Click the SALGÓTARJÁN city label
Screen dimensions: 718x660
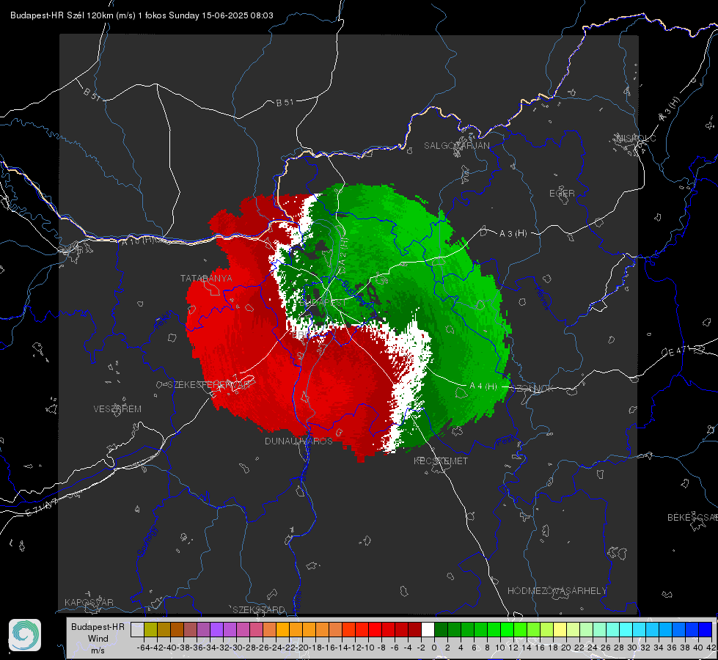456,146
